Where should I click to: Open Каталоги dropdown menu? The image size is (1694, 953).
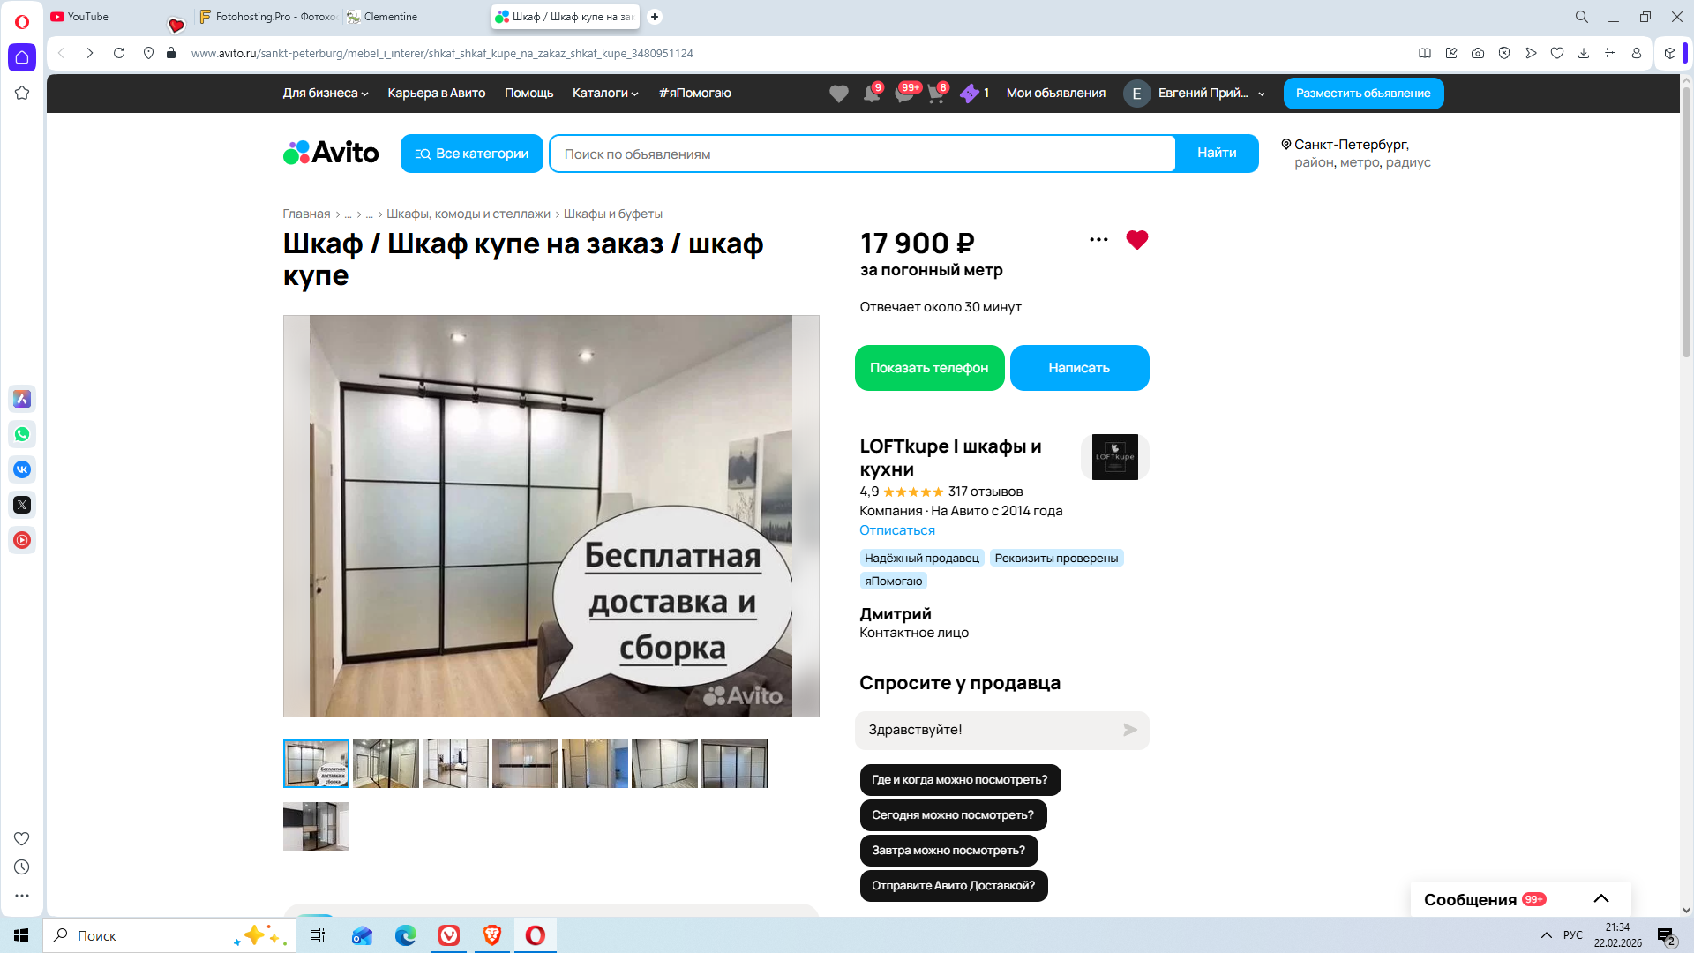604,94
